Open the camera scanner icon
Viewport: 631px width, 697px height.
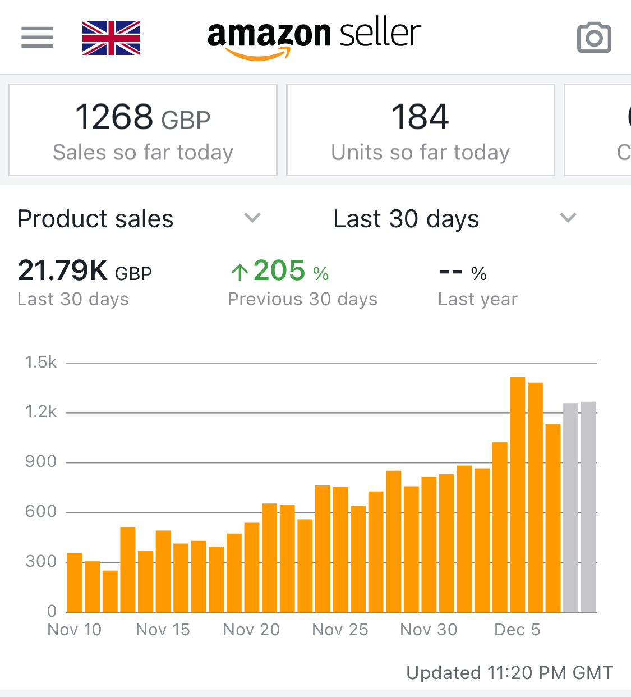(x=594, y=38)
